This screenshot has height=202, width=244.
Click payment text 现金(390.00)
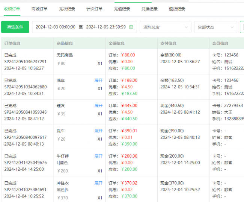[x=172, y=131]
